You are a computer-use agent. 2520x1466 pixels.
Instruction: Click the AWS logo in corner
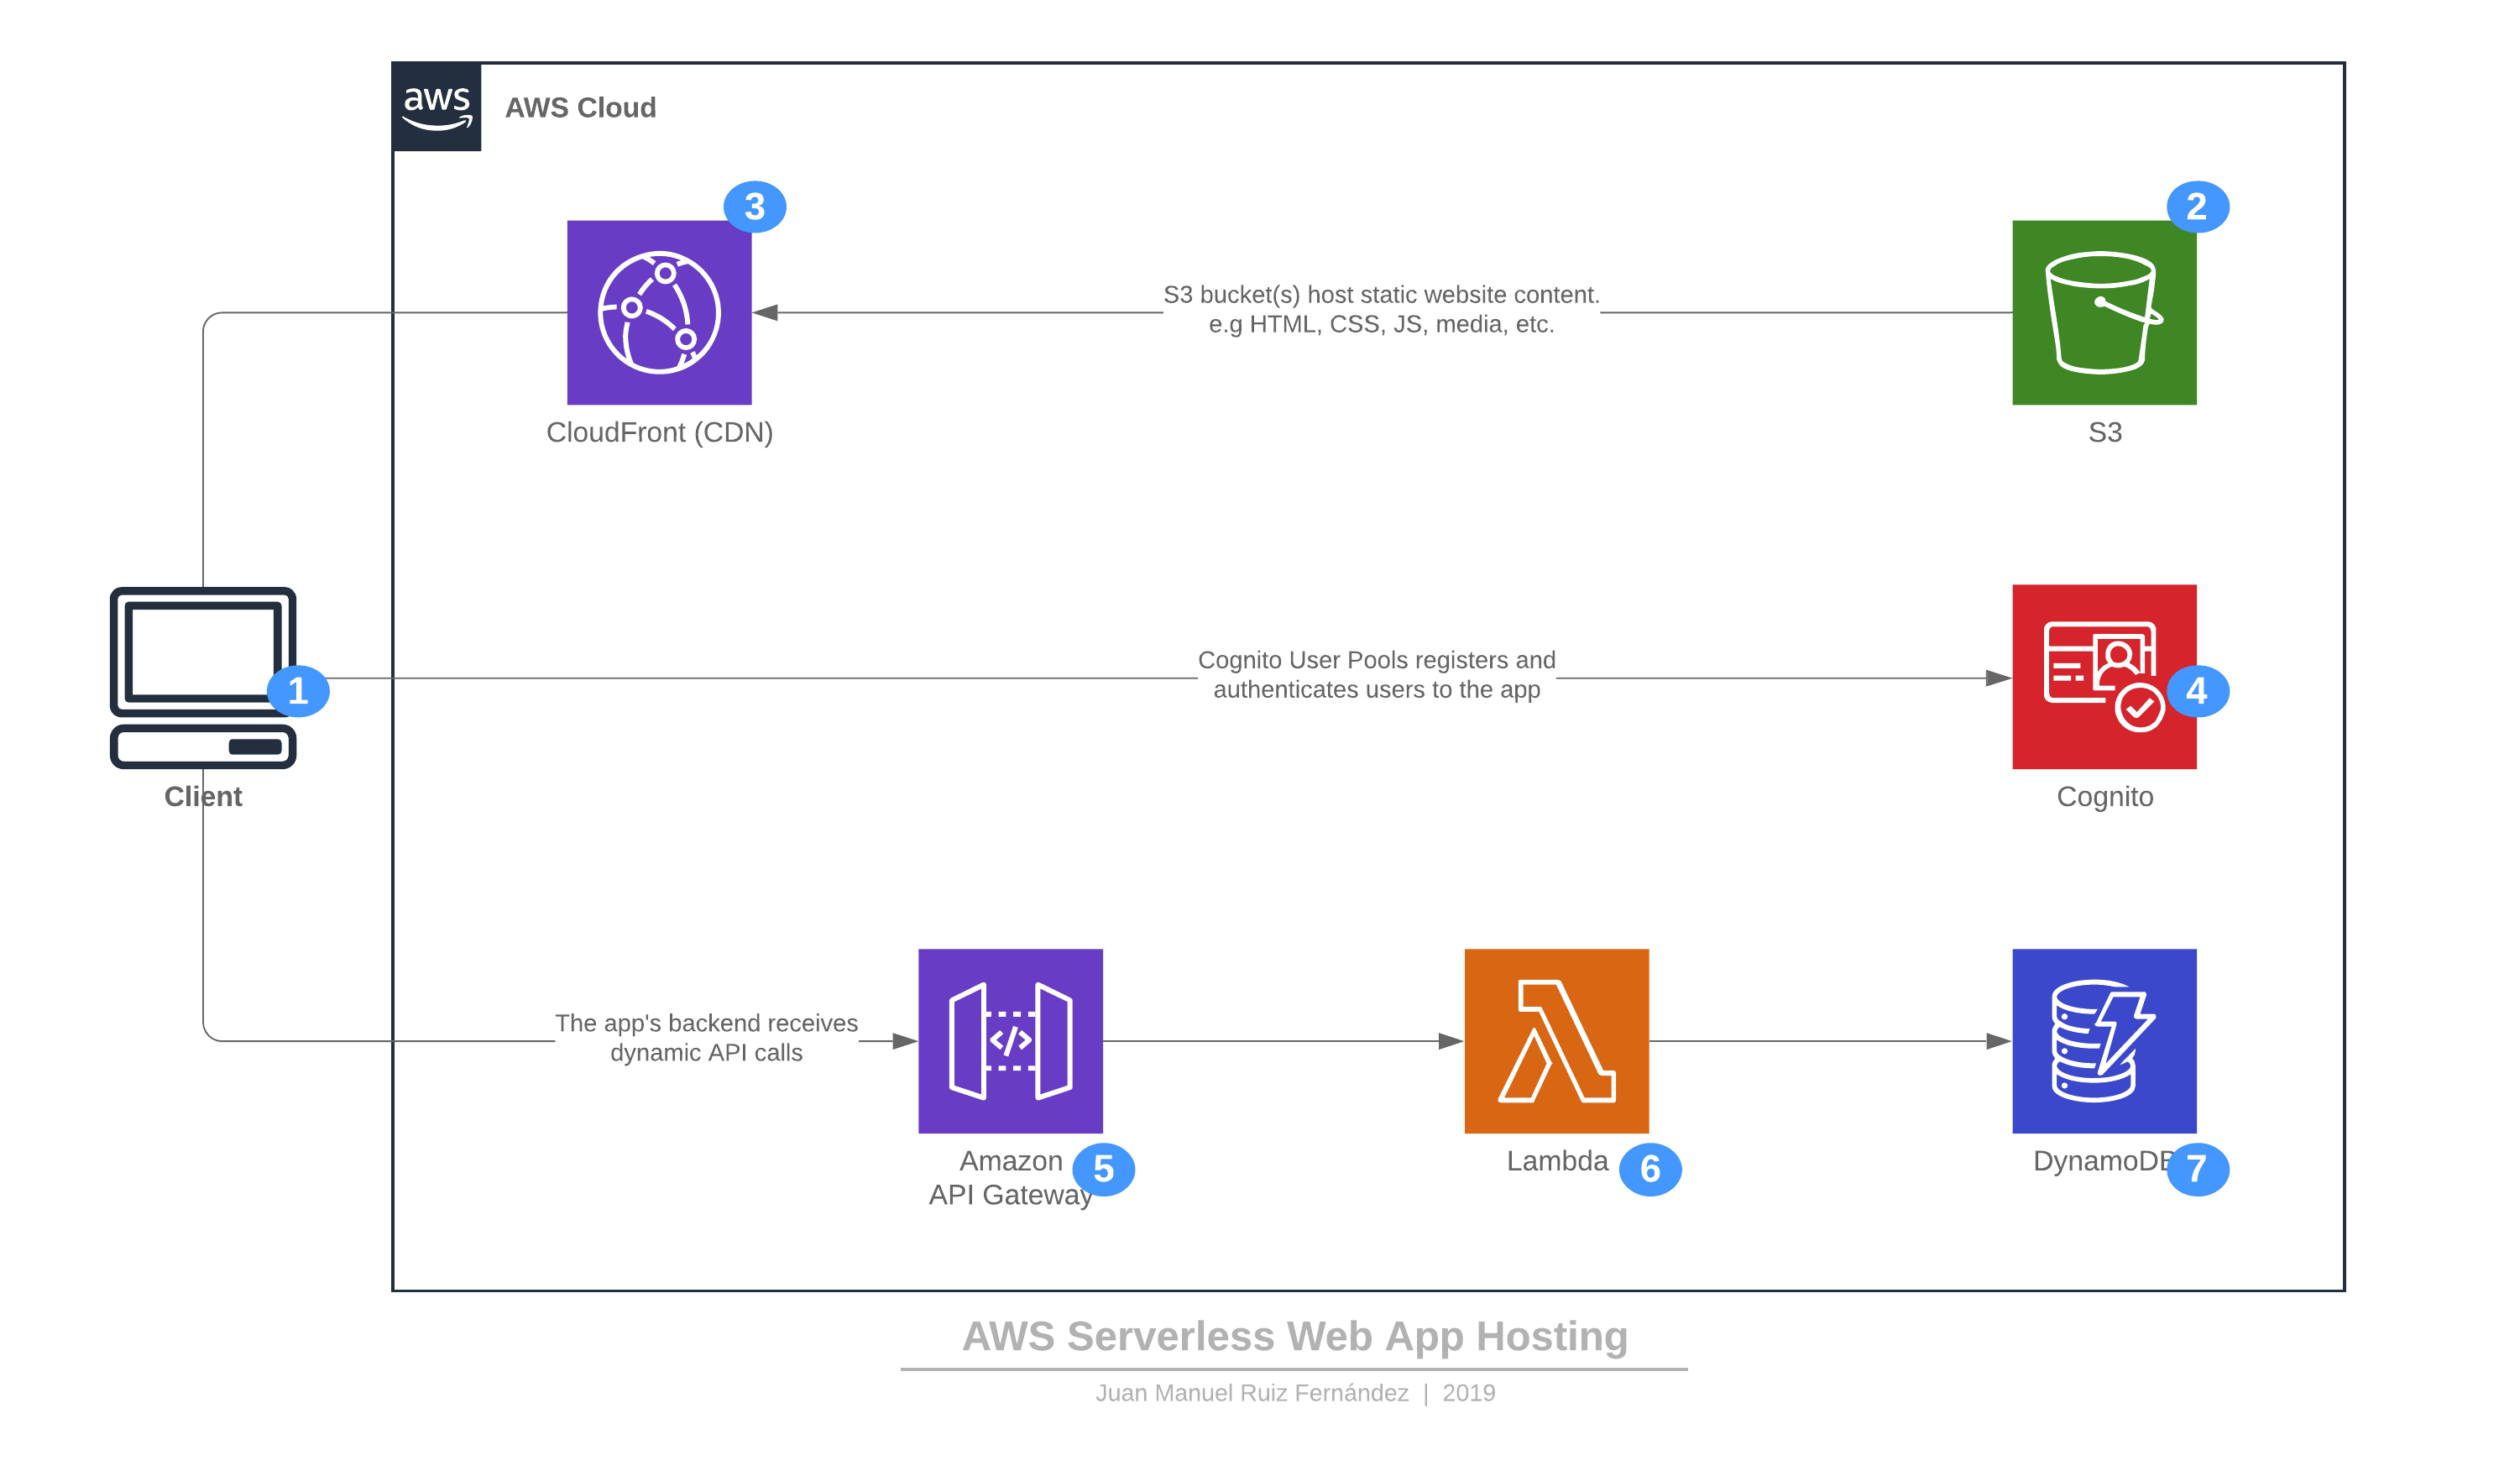point(437,107)
